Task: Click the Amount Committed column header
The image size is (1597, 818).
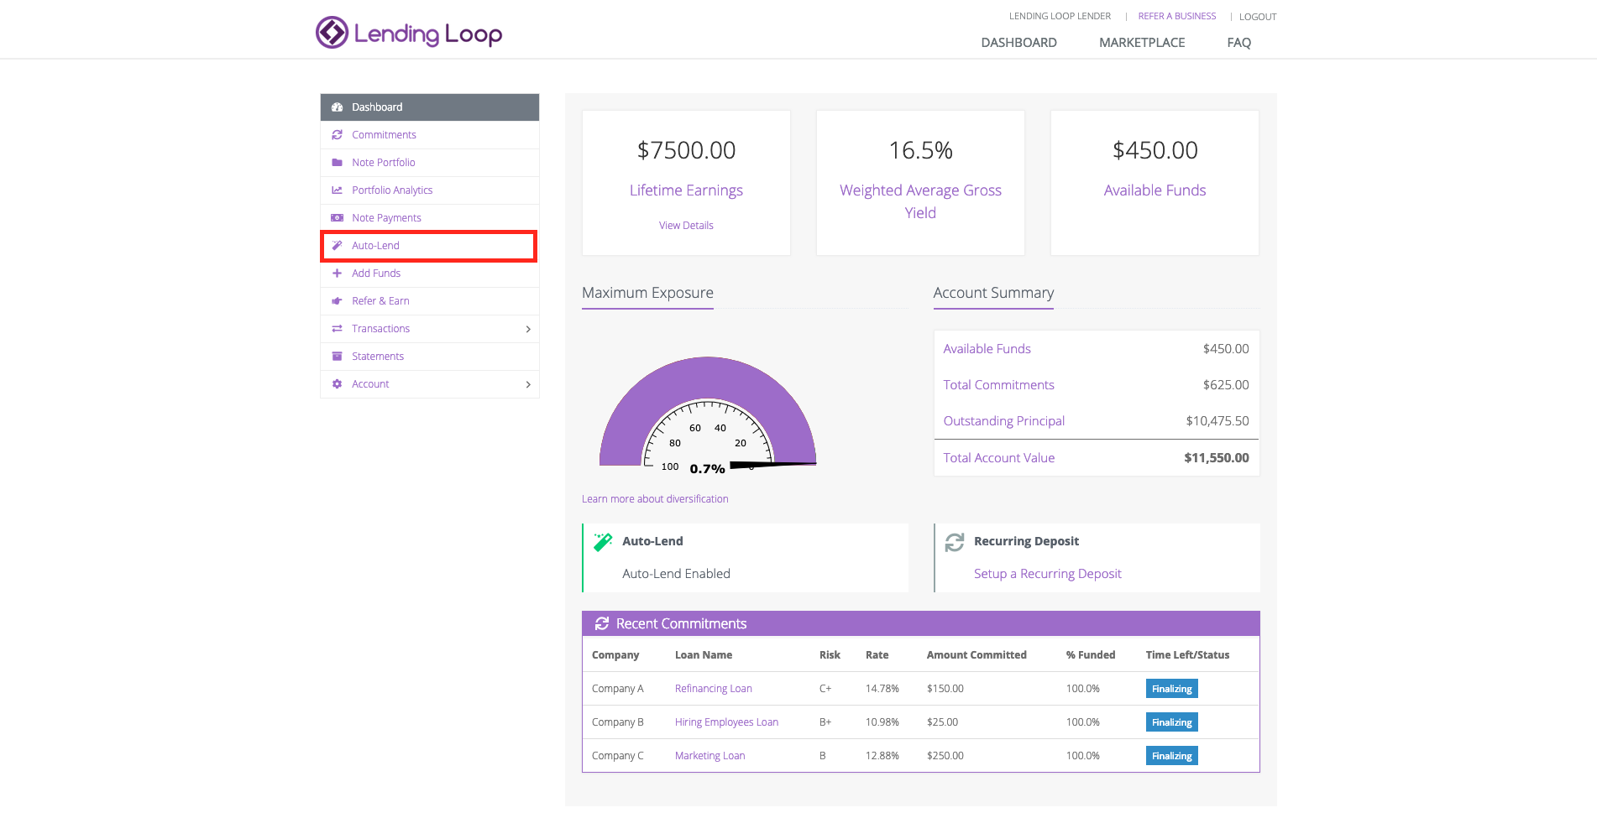Action: (977, 655)
